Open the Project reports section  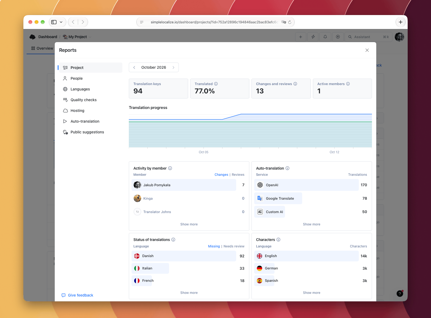point(91,68)
